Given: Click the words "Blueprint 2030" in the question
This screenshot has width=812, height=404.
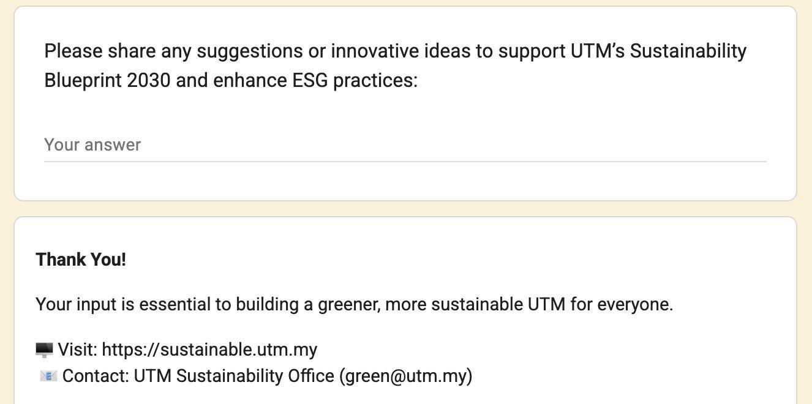Looking at the screenshot, I should 107,80.
